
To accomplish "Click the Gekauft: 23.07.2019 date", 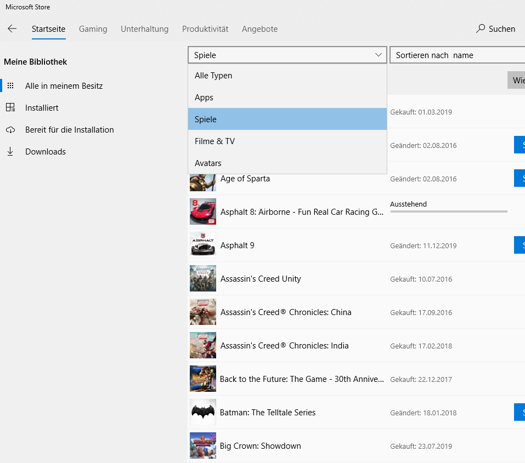I will (x=421, y=447).
